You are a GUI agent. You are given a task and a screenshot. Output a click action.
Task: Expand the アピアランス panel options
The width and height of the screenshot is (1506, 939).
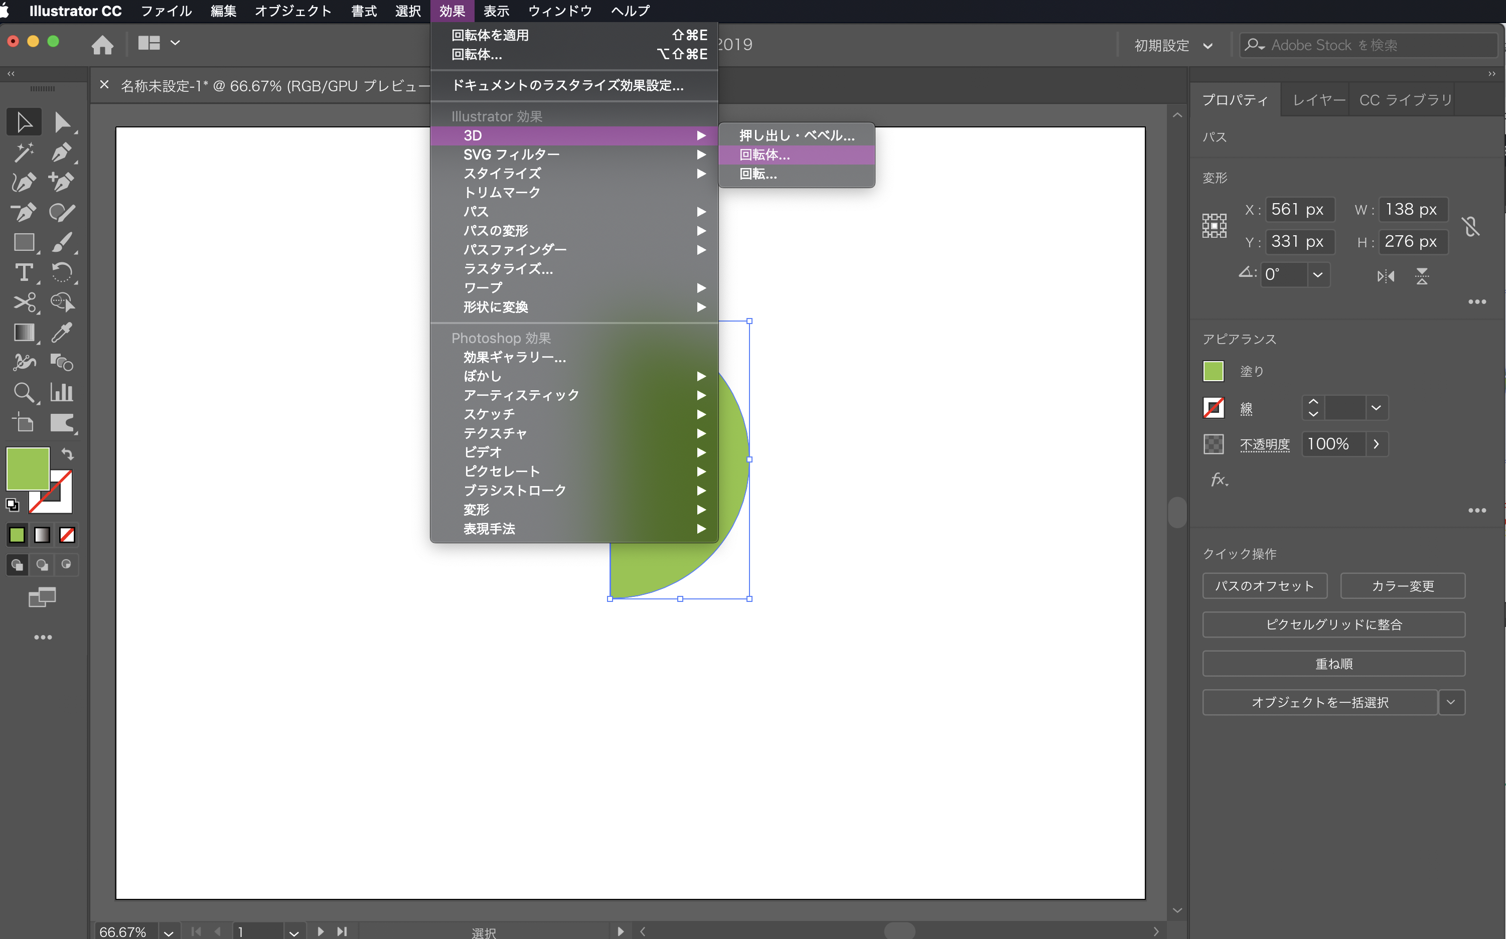pos(1477,510)
